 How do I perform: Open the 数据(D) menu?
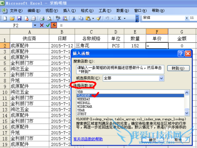point(123,11)
